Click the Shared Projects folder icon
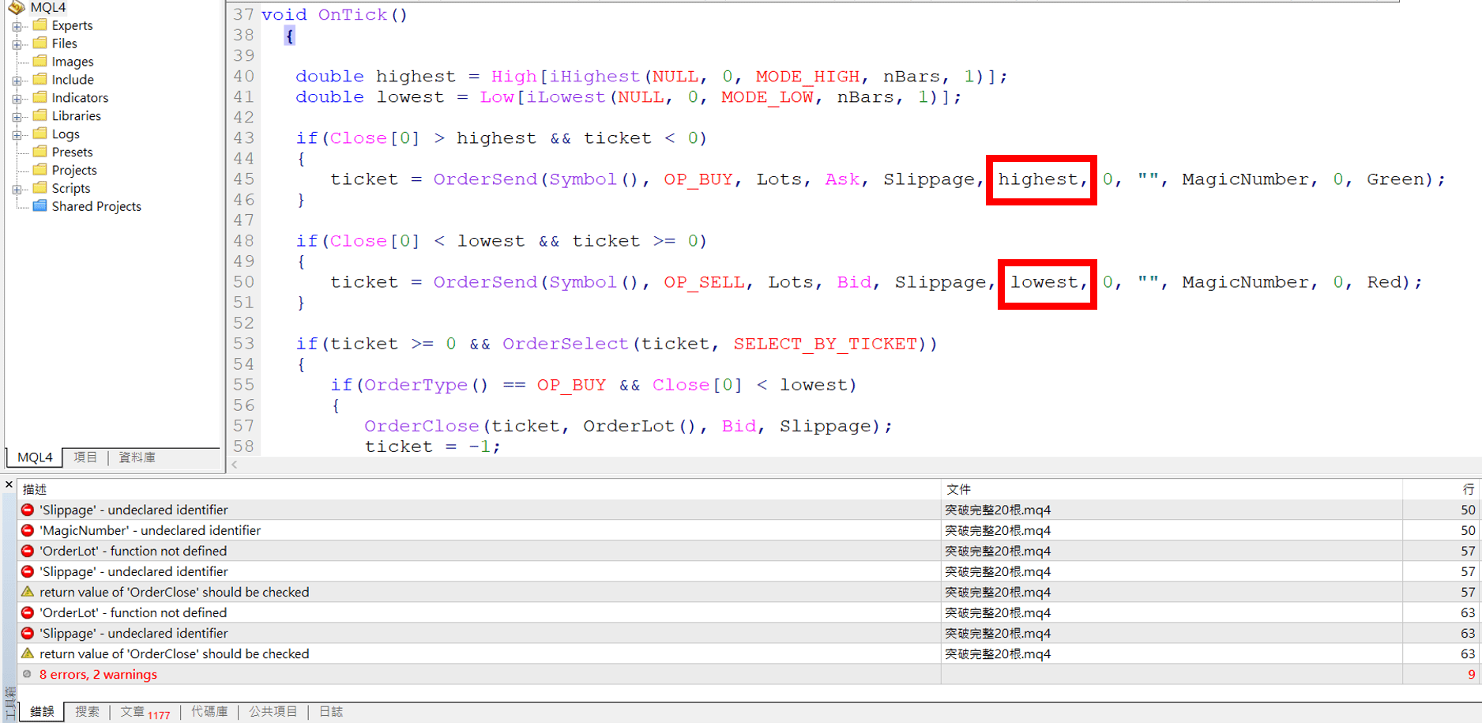This screenshot has height=723, width=1482. [x=40, y=206]
